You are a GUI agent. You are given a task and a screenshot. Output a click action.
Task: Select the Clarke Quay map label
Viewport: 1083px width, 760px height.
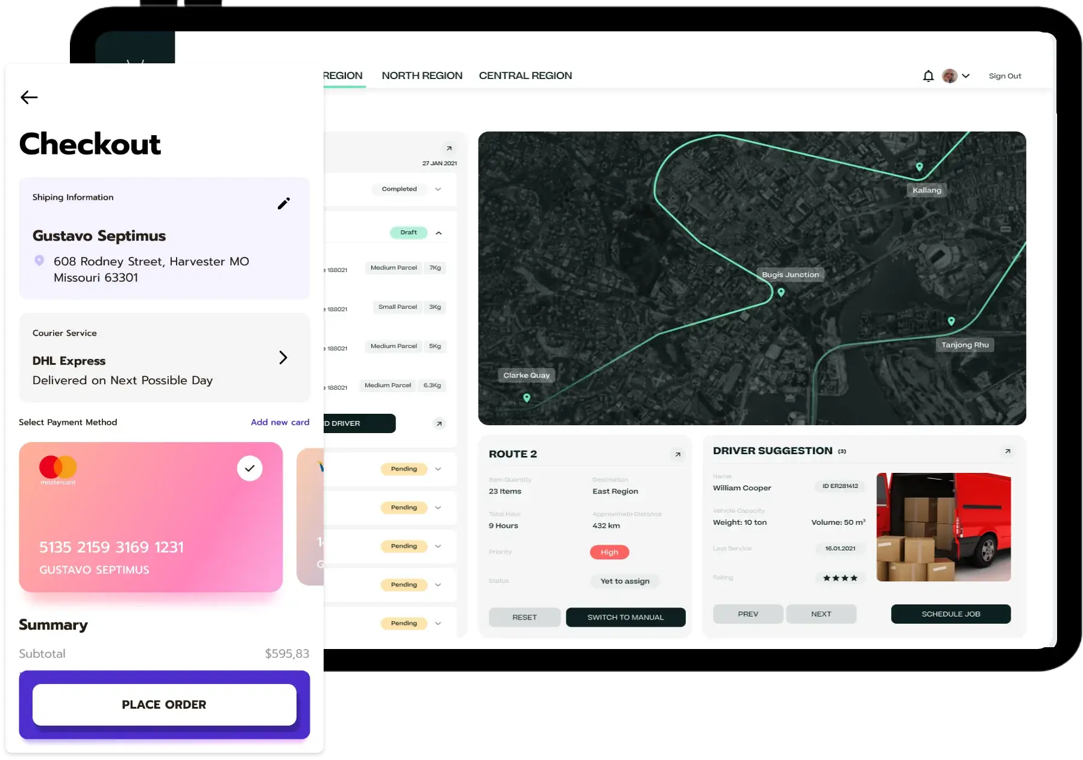click(x=527, y=375)
